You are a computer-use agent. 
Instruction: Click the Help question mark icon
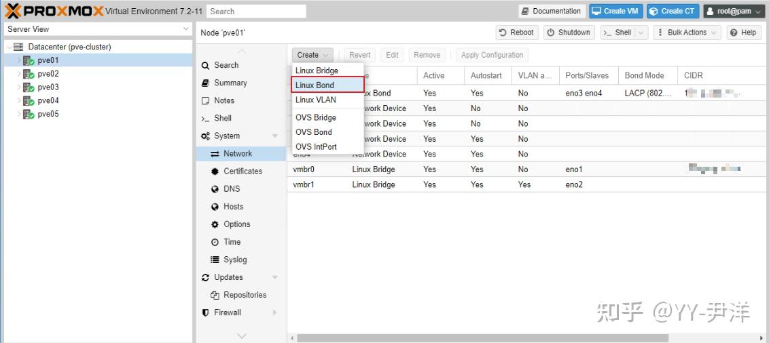(734, 33)
